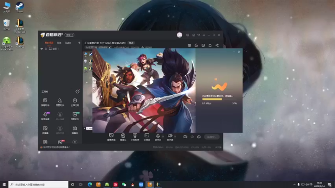Open Windows Start menu
Image resolution: width=335 pixels, height=188 pixels.
point(4,184)
